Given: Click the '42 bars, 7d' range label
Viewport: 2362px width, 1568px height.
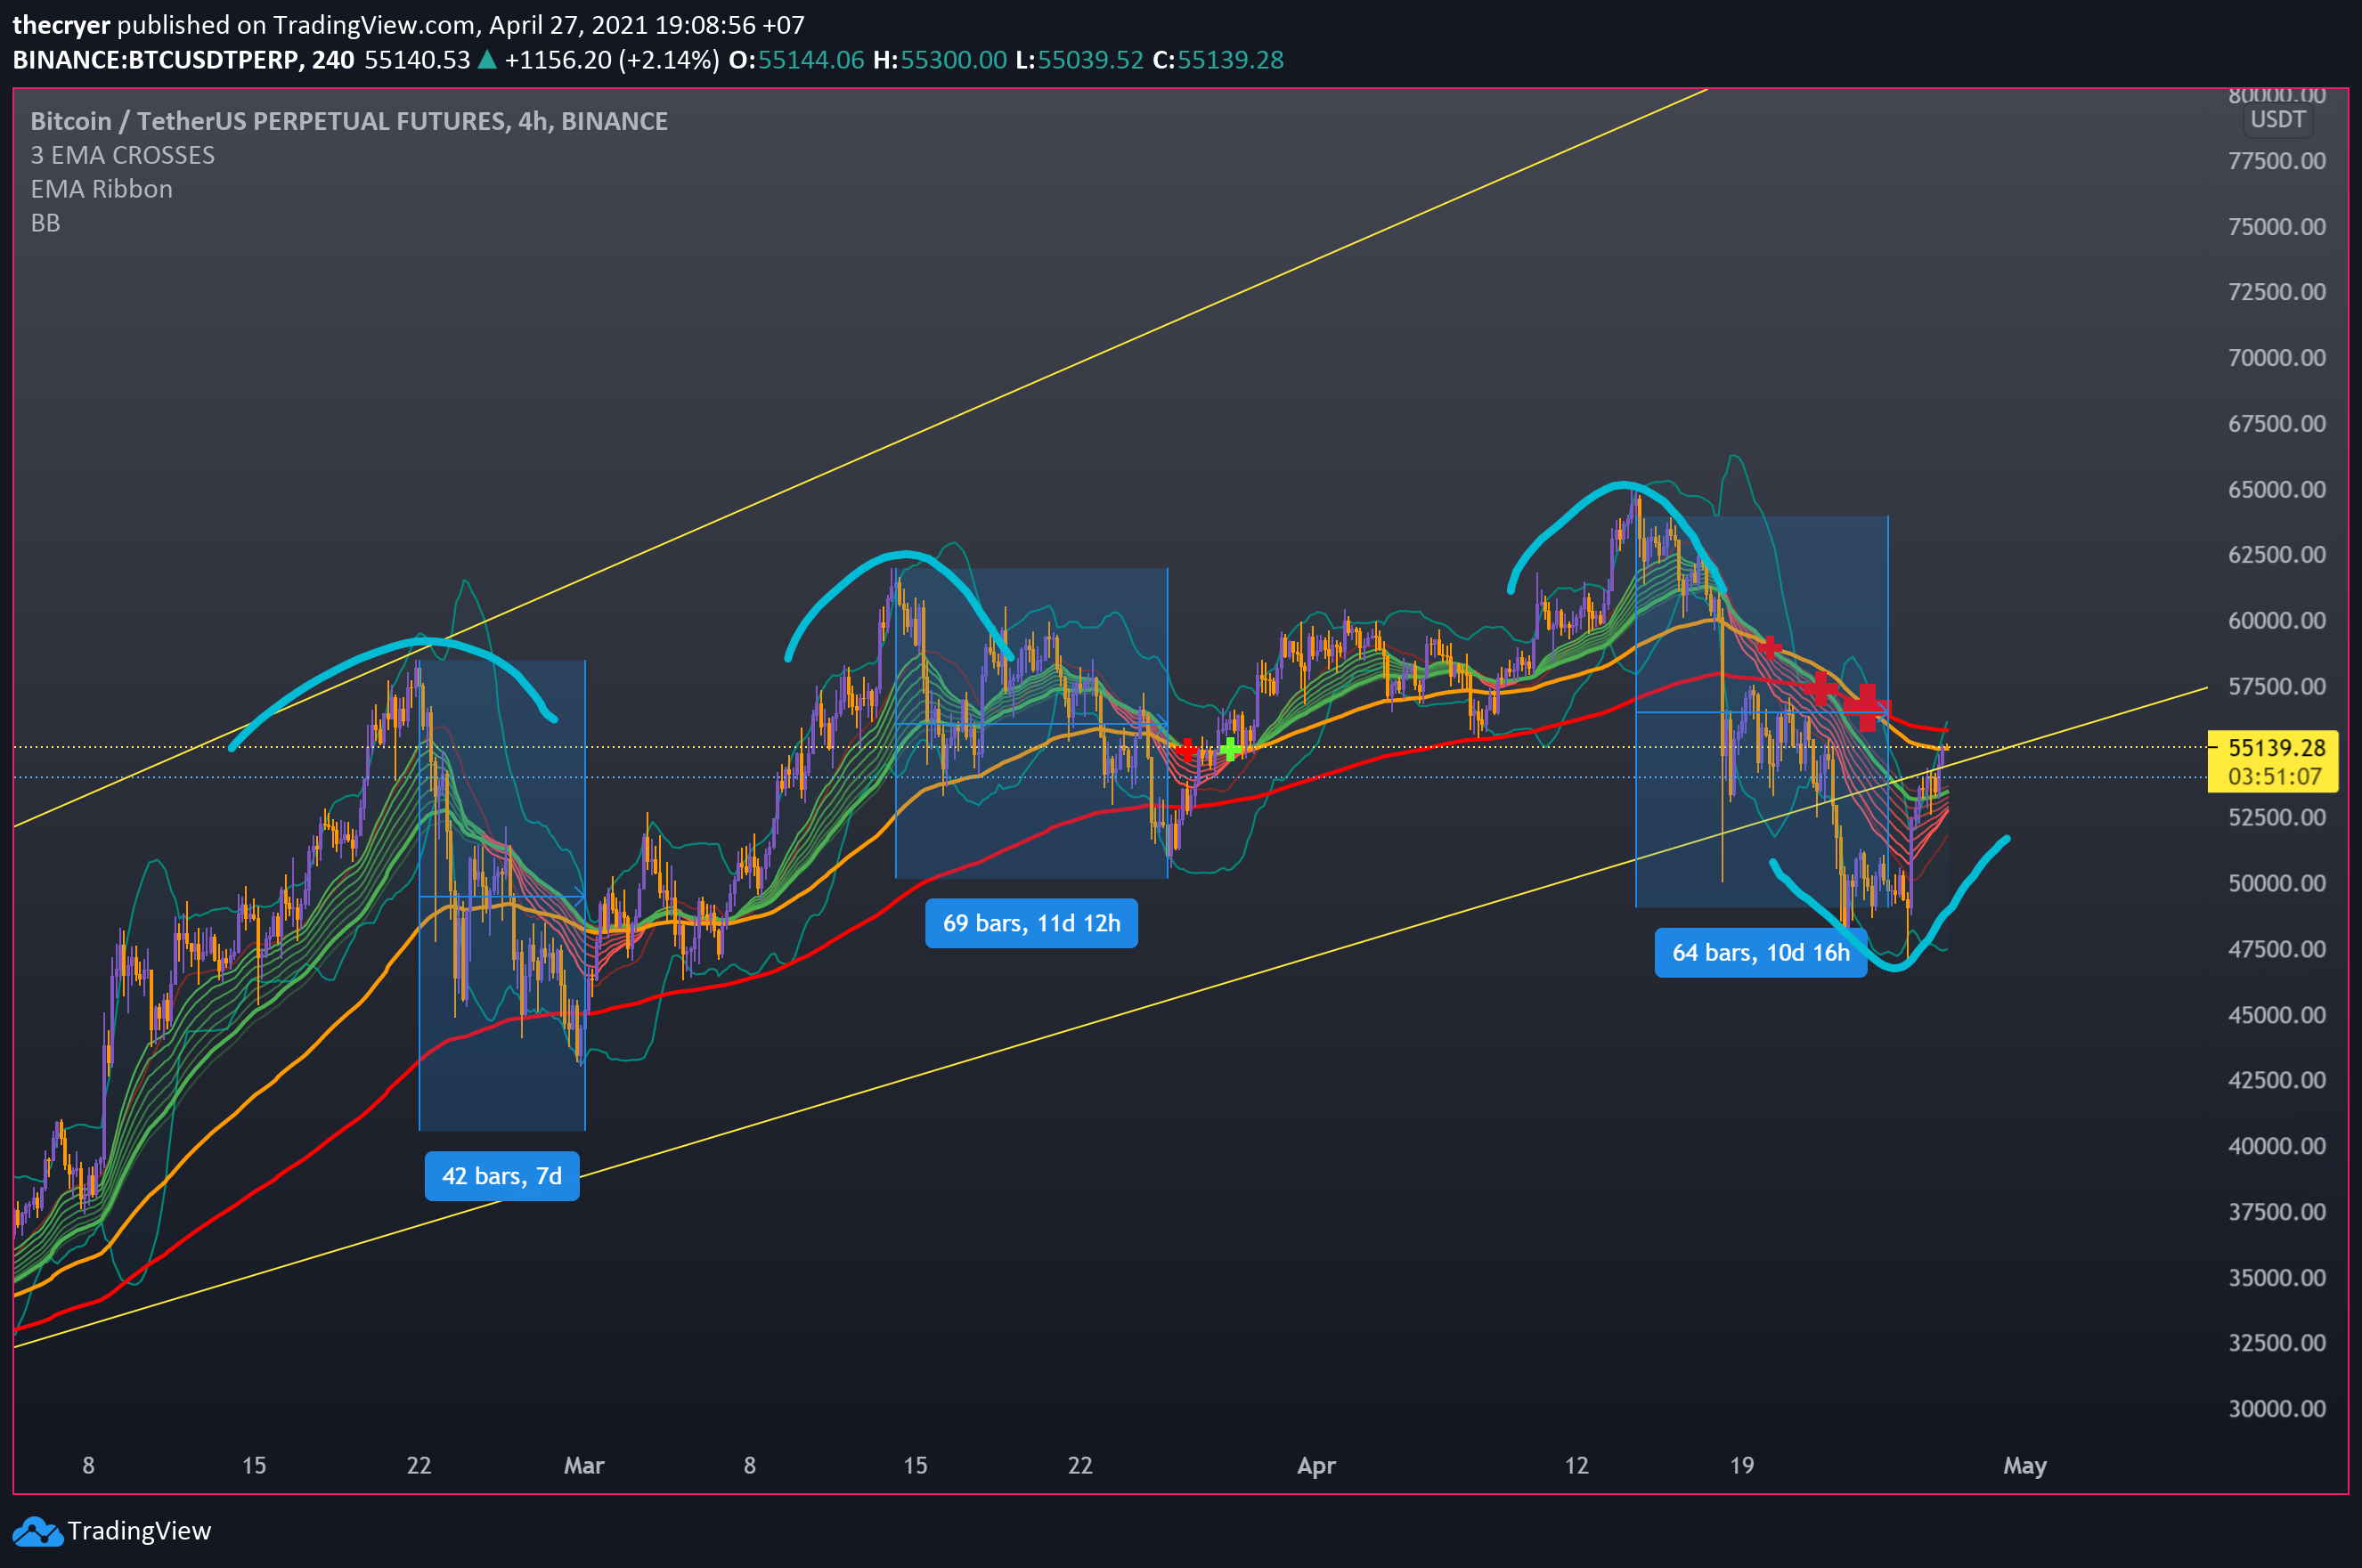Looking at the screenshot, I should 502,1176.
